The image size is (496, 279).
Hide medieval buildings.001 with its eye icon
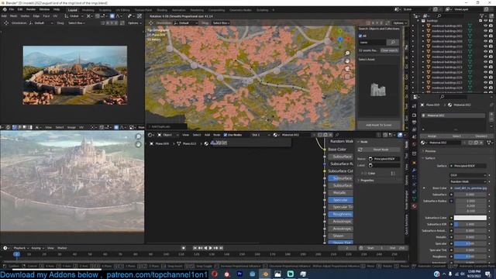[x=486, y=26]
